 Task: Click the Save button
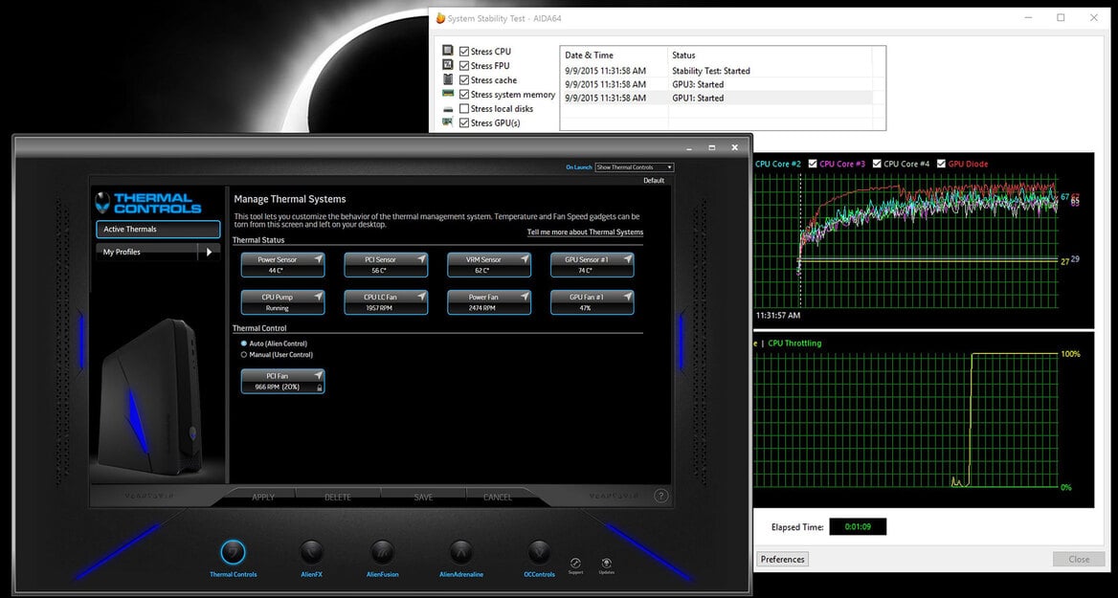coord(423,497)
